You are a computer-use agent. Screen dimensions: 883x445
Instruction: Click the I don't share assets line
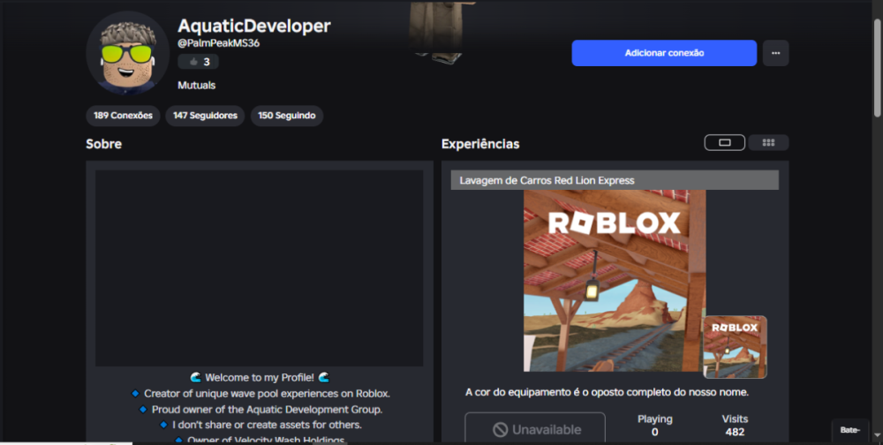(260, 425)
